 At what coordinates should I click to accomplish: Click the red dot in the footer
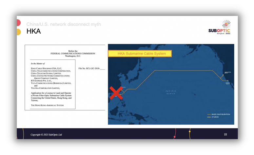point(175,137)
